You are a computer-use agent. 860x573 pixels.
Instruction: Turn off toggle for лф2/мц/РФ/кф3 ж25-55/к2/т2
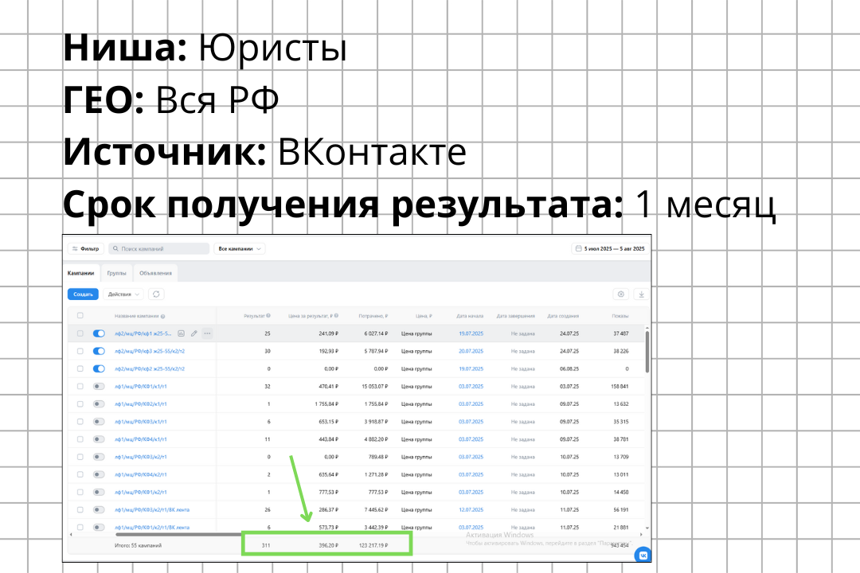tap(99, 351)
